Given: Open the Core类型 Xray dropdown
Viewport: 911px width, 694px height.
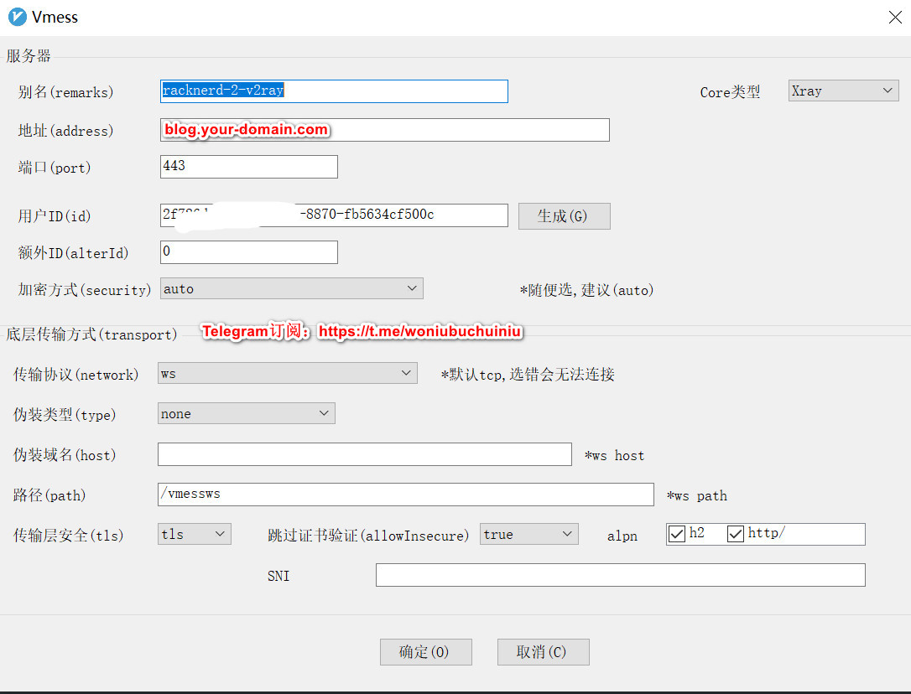Looking at the screenshot, I should tap(843, 91).
